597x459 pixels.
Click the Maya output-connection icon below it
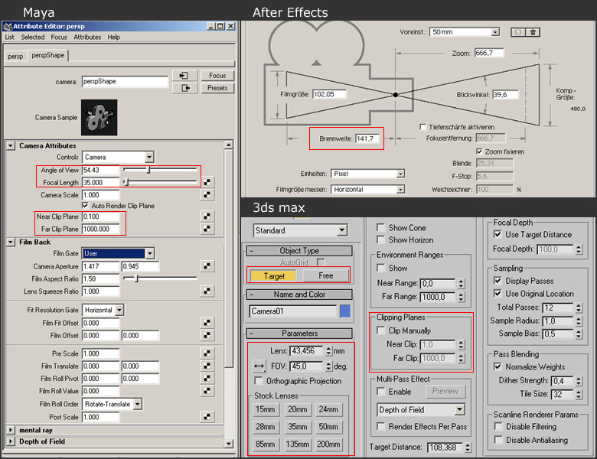pos(184,88)
